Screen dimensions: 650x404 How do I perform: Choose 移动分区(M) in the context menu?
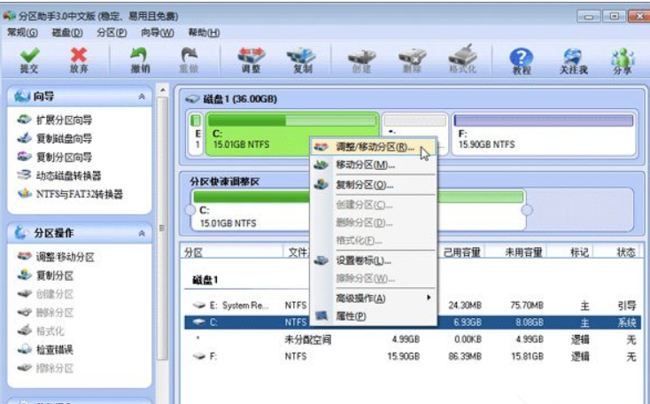pos(373,165)
